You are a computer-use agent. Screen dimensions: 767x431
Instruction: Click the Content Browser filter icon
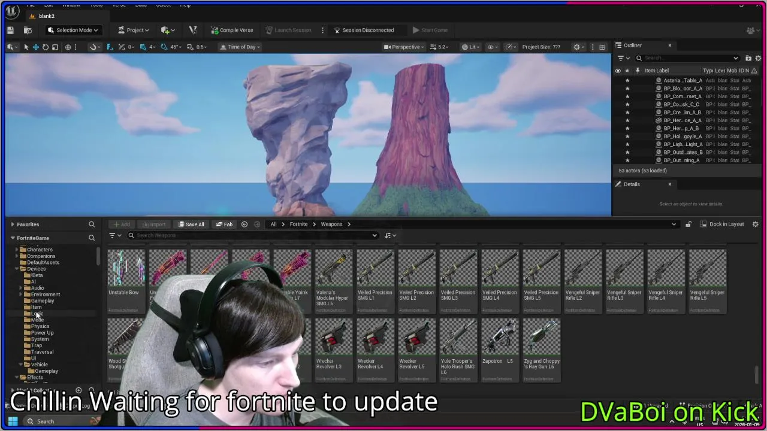point(114,235)
